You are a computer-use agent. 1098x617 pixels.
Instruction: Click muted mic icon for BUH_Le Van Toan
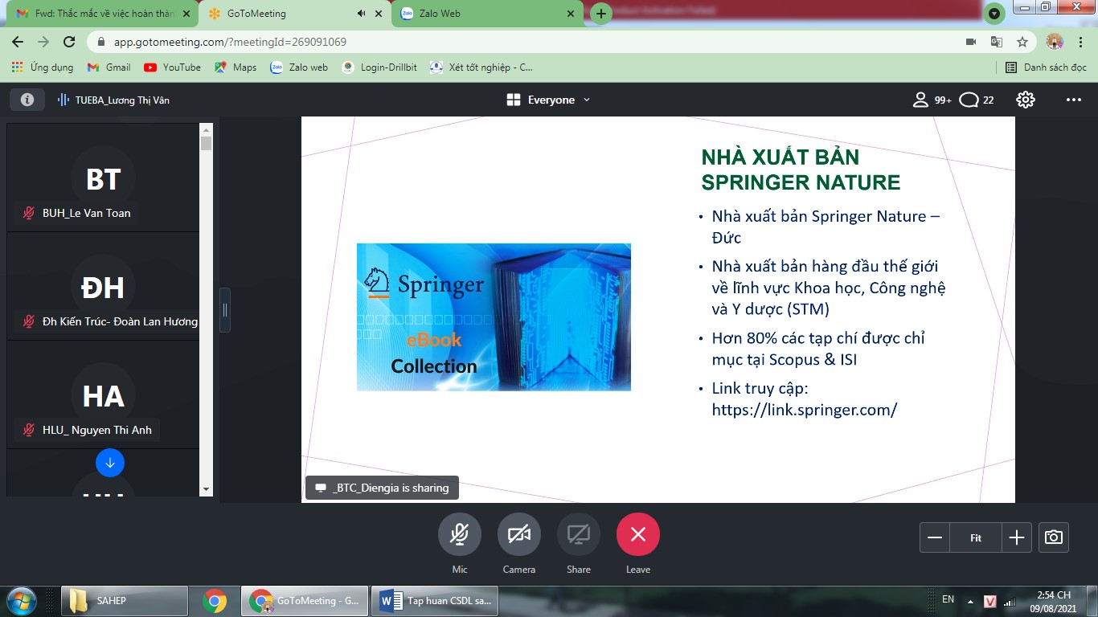pos(29,213)
